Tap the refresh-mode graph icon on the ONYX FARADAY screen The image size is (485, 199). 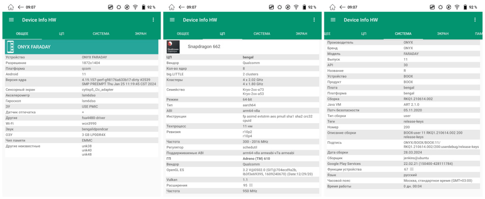click(111, 7)
